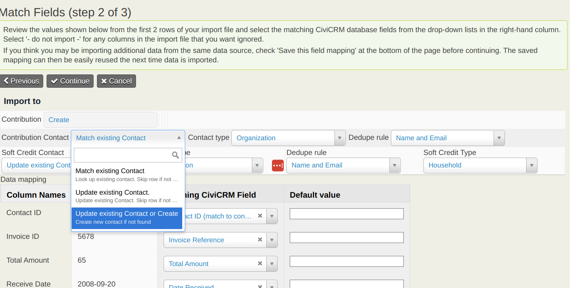
Task: Pick 'Update existing Contact or Create' option
Action: pyautogui.click(x=127, y=218)
